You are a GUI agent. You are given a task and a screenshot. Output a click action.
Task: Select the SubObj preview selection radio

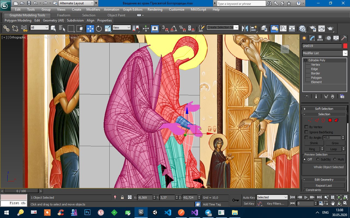tap(318, 159)
